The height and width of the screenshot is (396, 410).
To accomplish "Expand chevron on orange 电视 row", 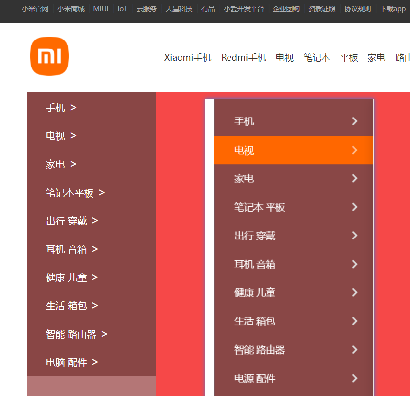I will coord(354,150).
